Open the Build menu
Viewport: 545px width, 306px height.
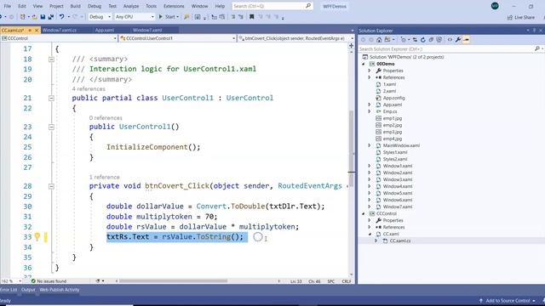point(76,6)
